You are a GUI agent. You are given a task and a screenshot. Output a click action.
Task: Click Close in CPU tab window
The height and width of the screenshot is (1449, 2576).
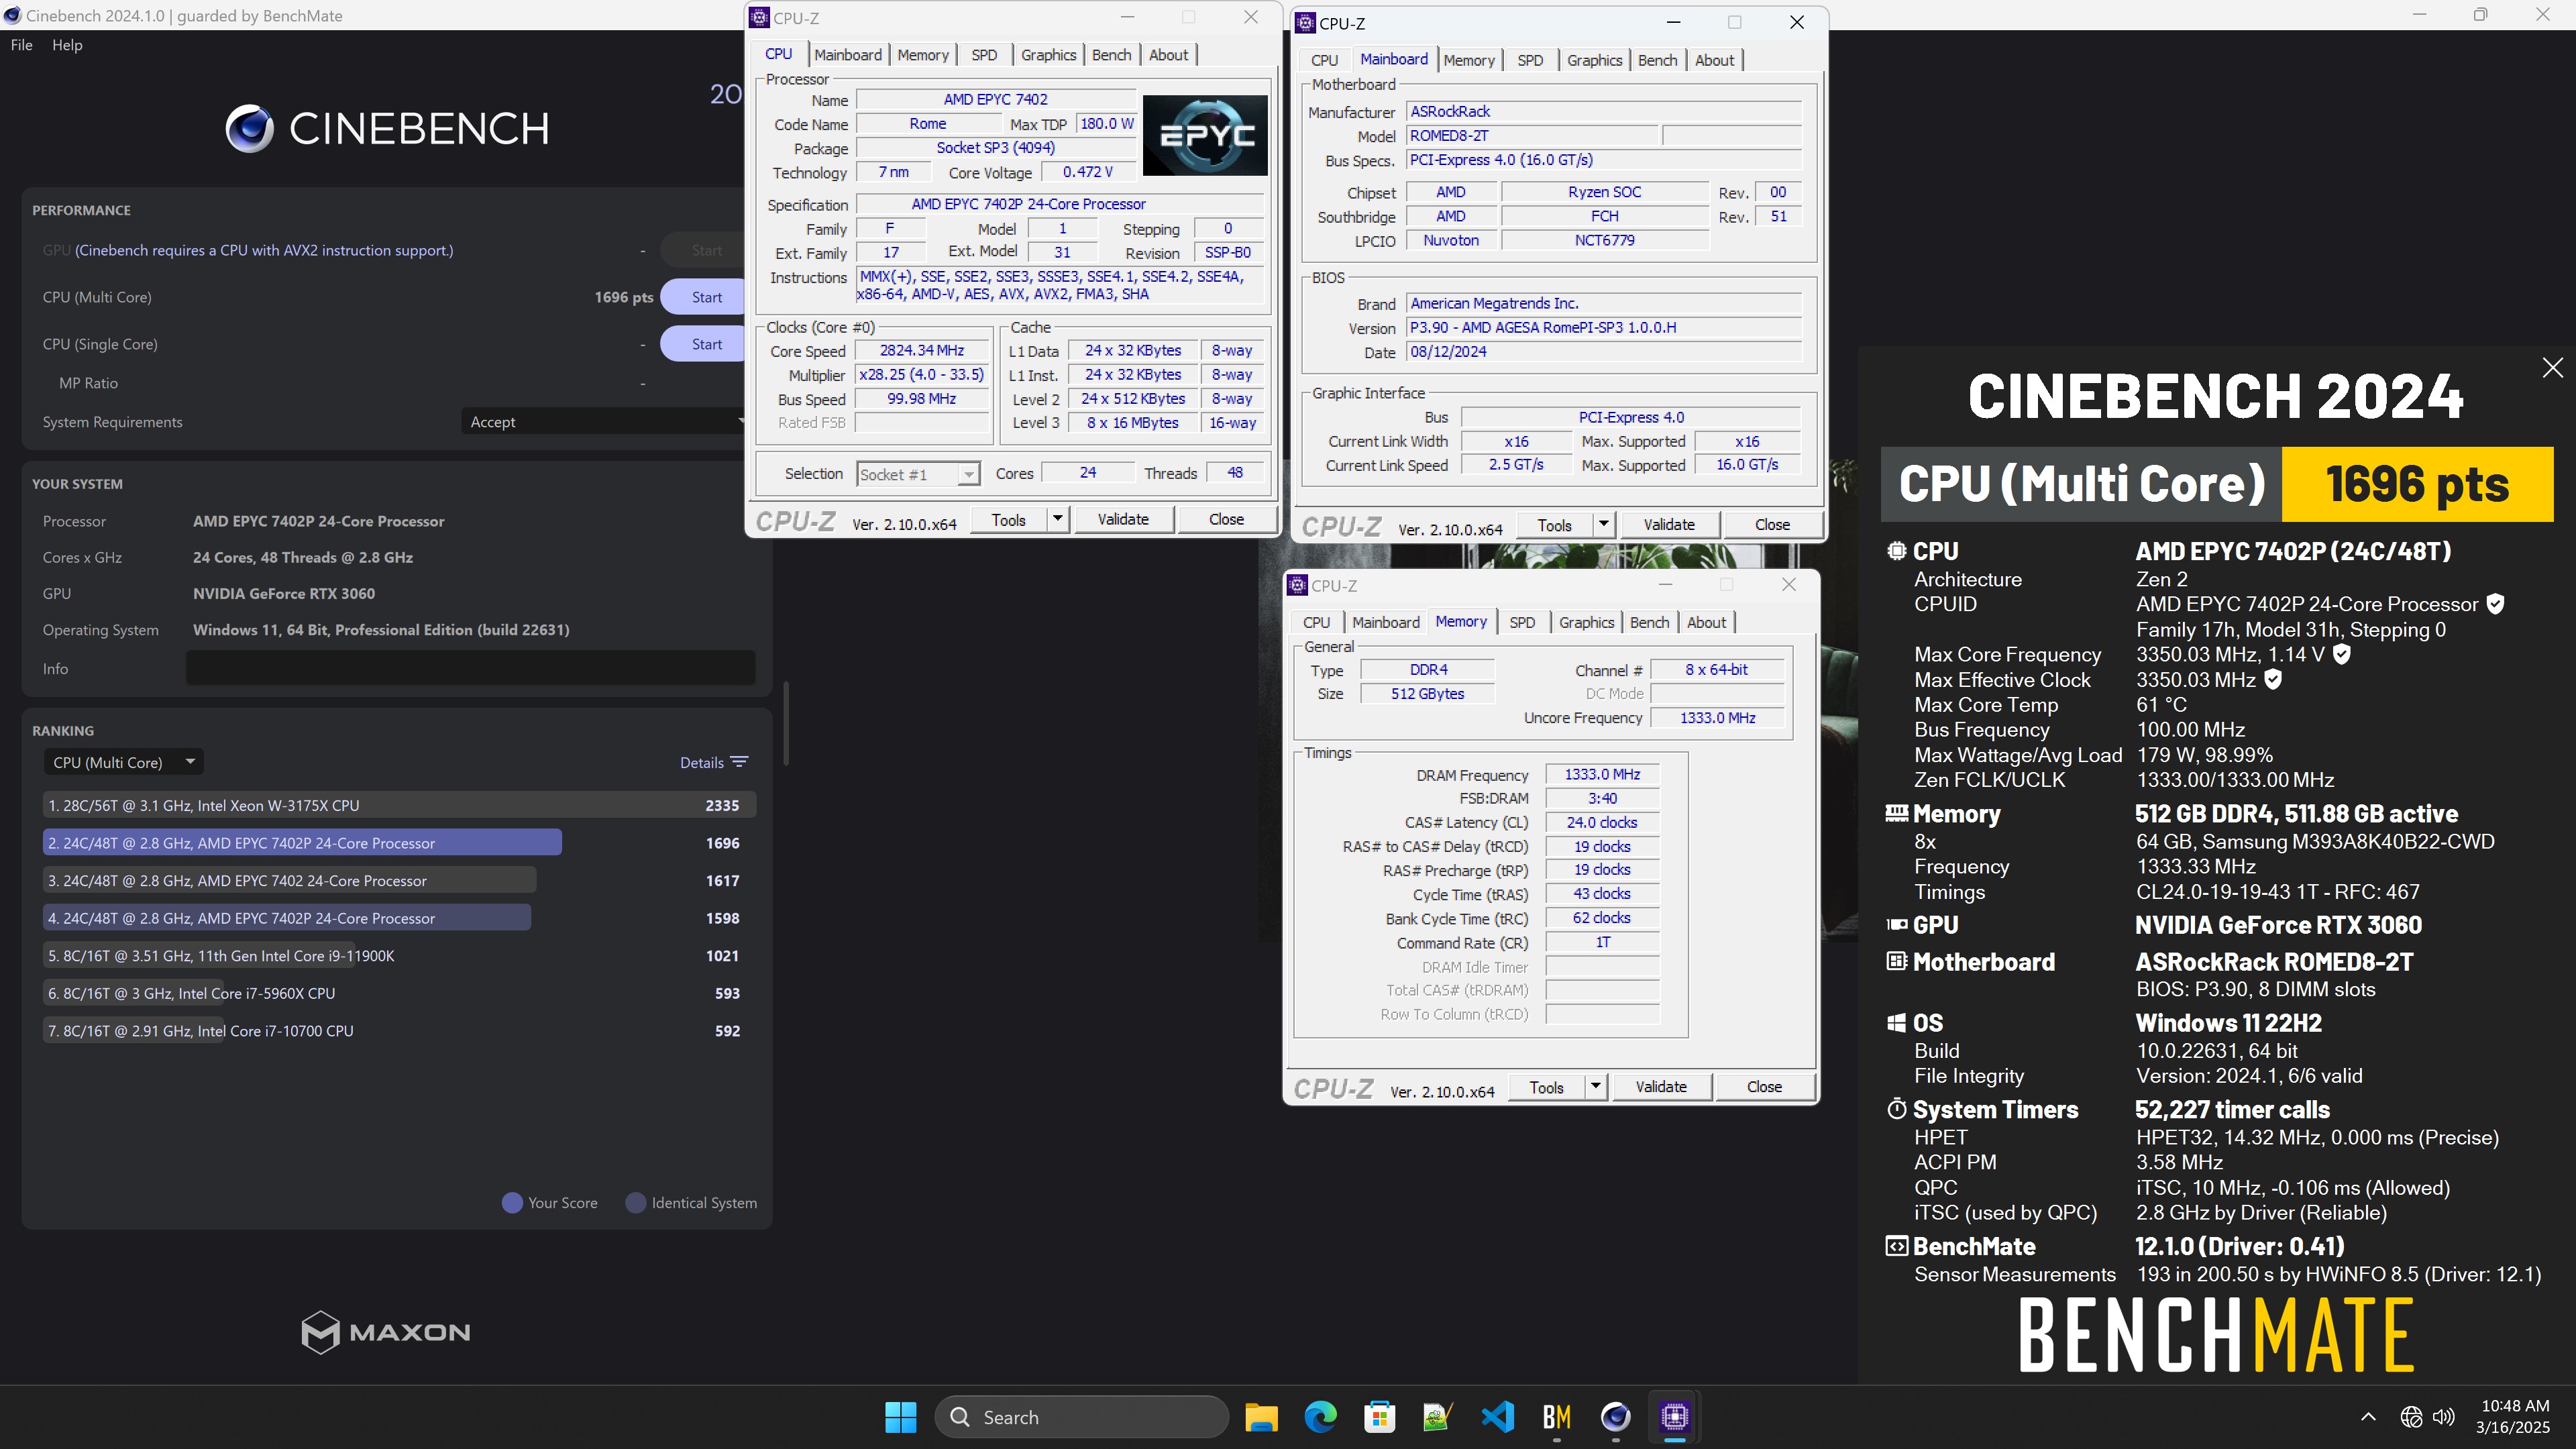[x=1226, y=520]
